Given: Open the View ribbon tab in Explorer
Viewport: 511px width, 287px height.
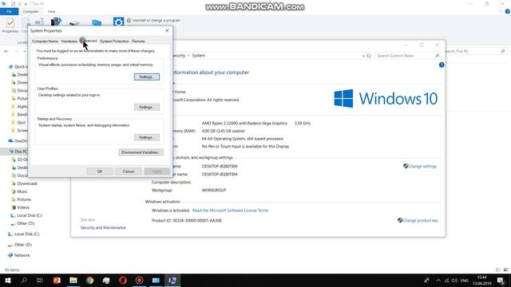Looking at the screenshot, I should 51,11.
